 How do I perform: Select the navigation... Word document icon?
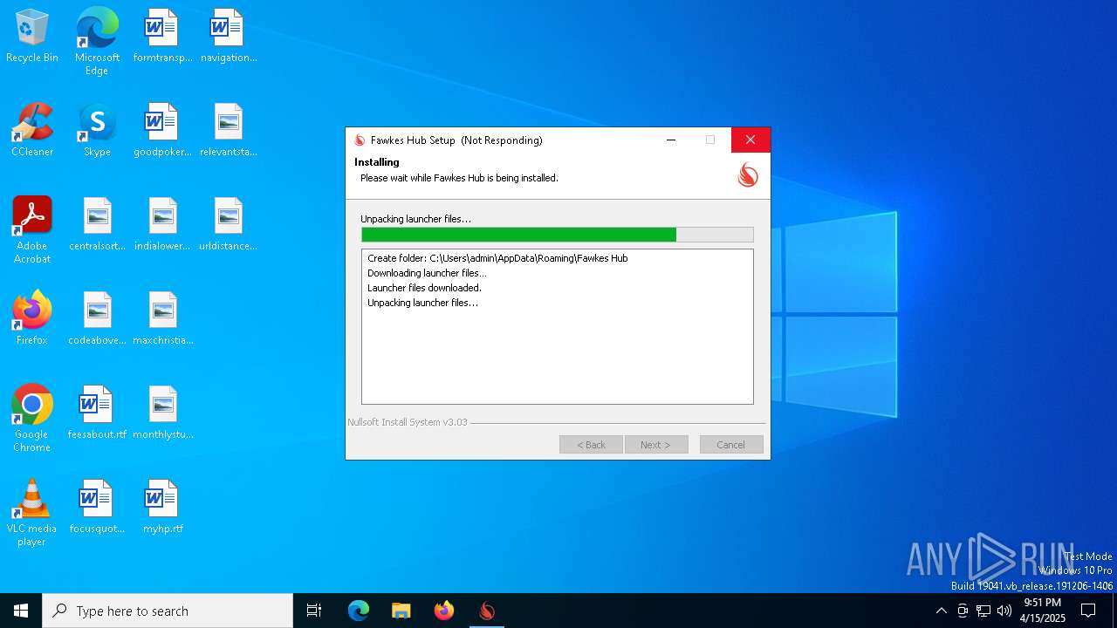[x=229, y=37]
